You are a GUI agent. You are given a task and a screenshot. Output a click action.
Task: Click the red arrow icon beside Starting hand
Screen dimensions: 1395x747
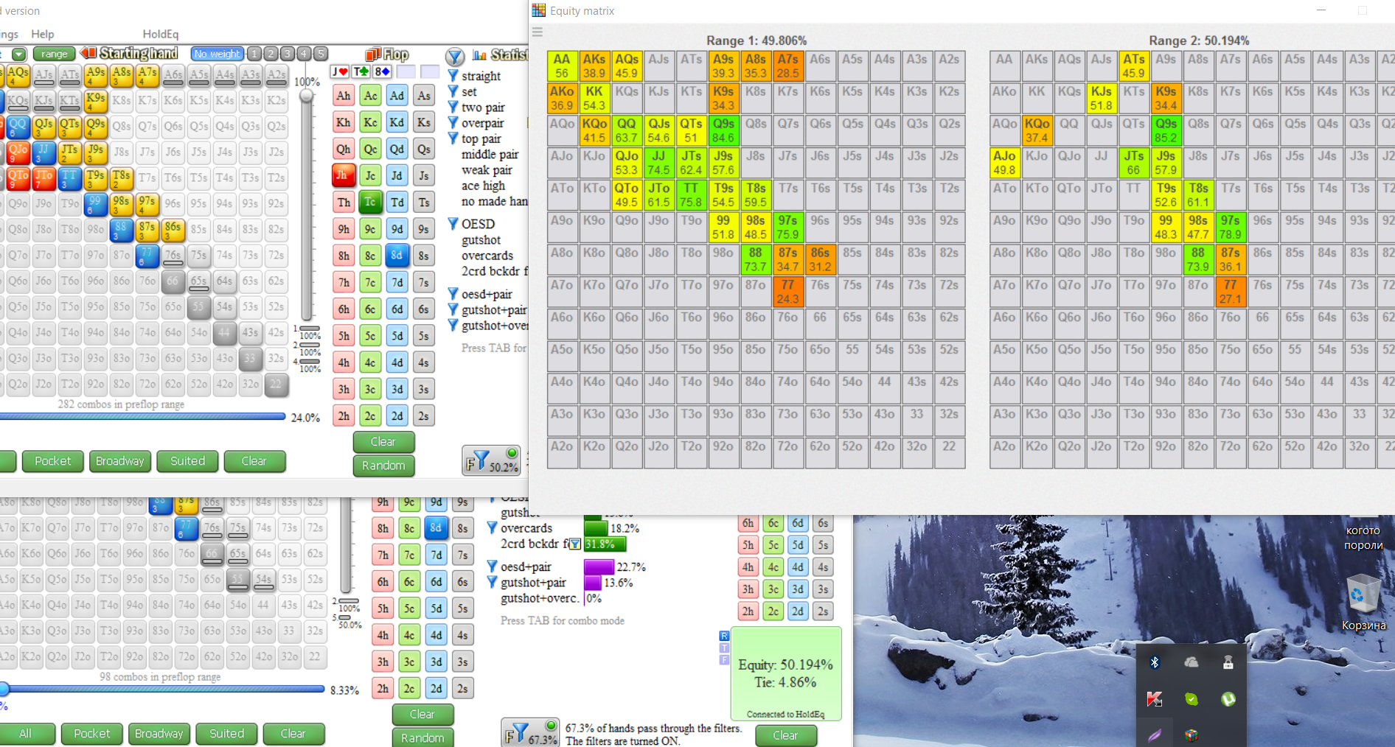(88, 53)
